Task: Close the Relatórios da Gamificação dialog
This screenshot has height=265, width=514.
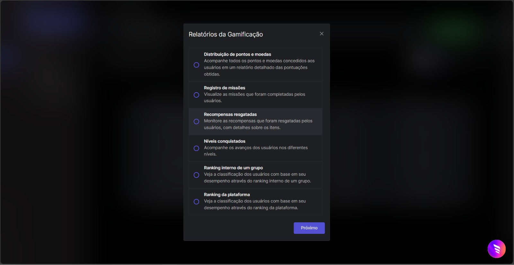Action: (322, 34)
